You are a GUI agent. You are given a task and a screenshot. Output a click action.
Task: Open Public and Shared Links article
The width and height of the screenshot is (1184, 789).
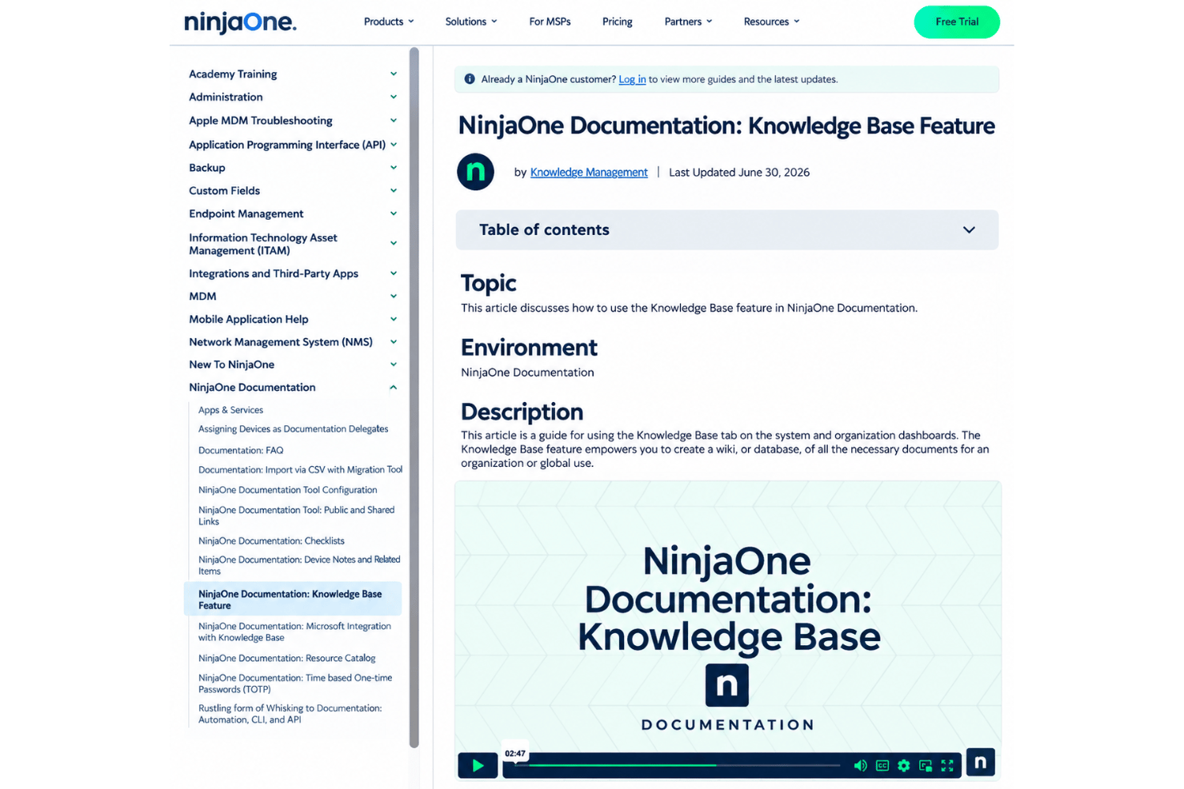pos(296,516)
